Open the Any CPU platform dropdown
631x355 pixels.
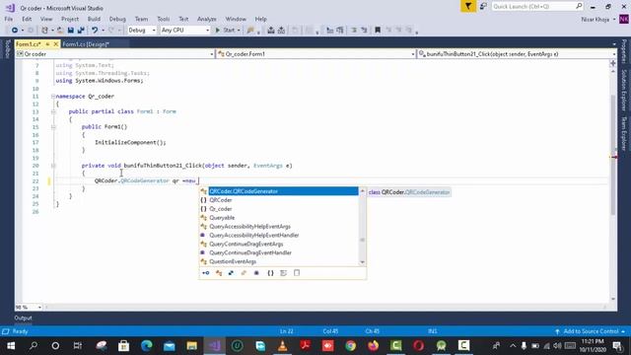pyautogui.click(x=184, y=31)
